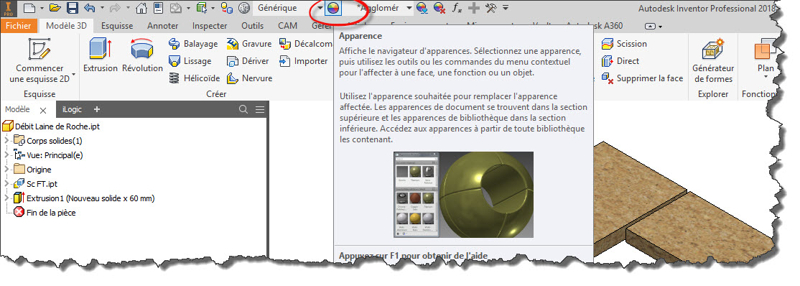Open a file with the folder icon
The height and width of the screenshot is (286, 800).
click(x=55, y=8)
